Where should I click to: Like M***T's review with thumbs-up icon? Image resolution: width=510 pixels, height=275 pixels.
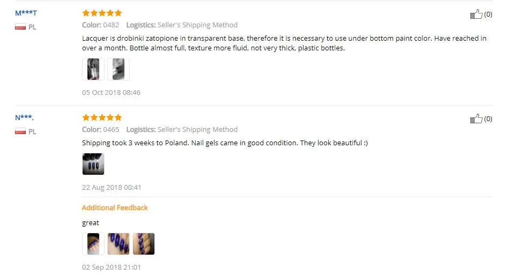(476, 14)
